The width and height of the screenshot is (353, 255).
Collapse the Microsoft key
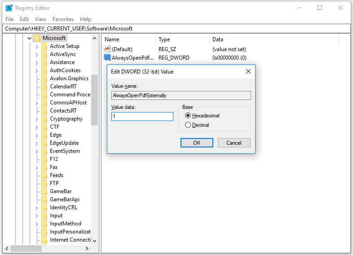click(x=29, y=38)
